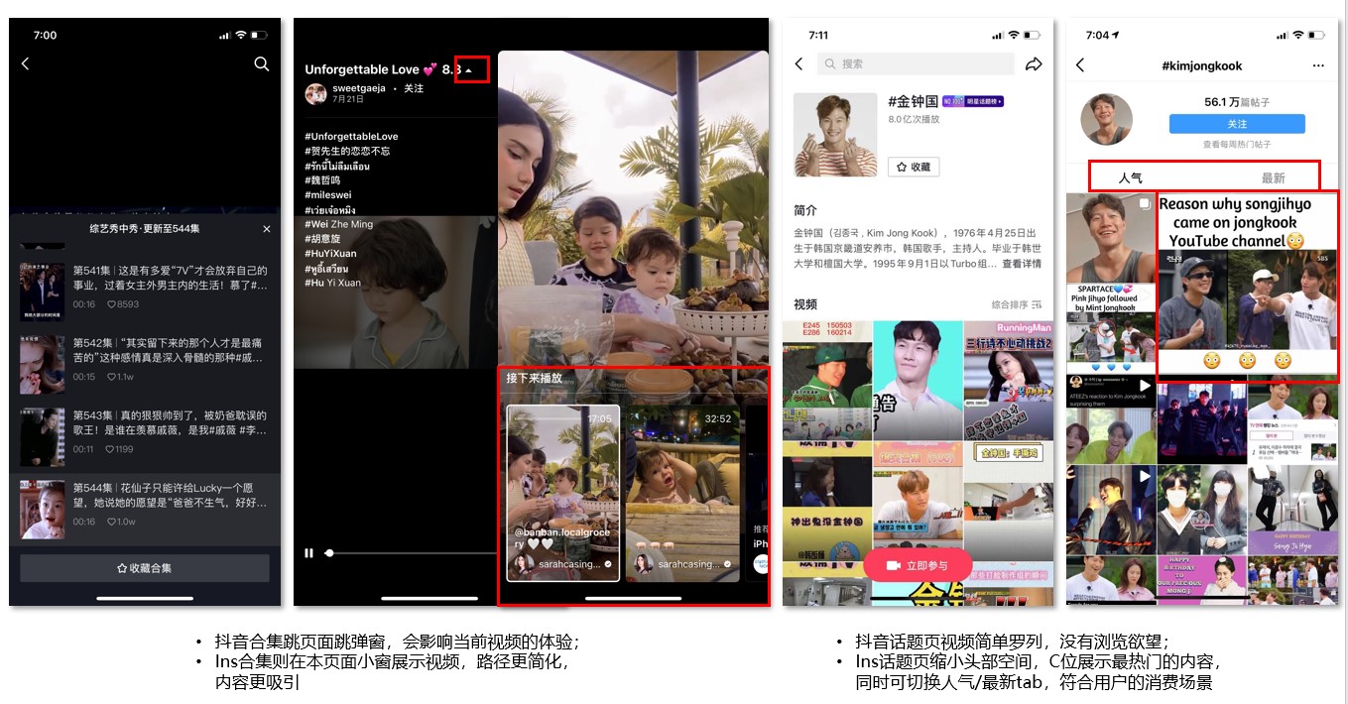This screenshot has width=1348, height=704.
Task: Tap hashtag #HuYiXuan
Action: [332, 253]
